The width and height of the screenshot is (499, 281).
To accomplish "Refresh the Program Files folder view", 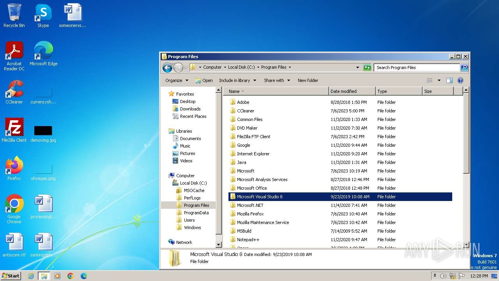I will 367,68.
